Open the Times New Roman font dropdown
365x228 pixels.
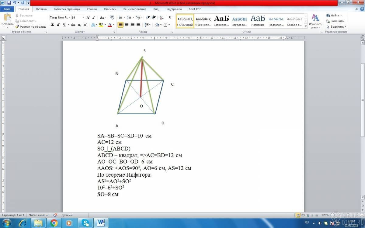pos(60,18)
